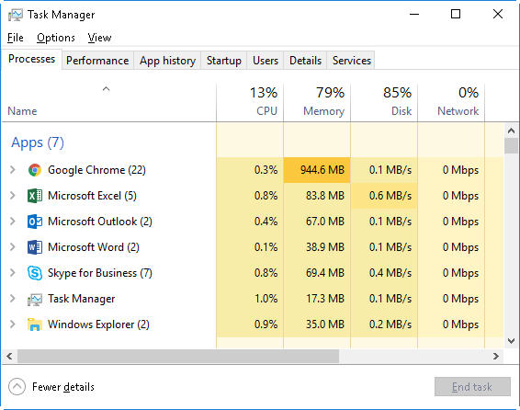Viewport: 520px width, 410px height.
Task: Click the End task button
Action: (x=472, y=387)
